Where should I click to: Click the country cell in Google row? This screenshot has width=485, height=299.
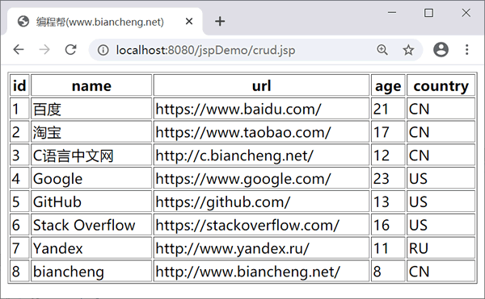pyautogui.click(x=441, y=178)
